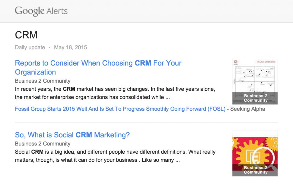This screenshot has height=186, width=293.
Task: Open 'So, What is Social CRM Marketing?' article
Action: (72, 135)
